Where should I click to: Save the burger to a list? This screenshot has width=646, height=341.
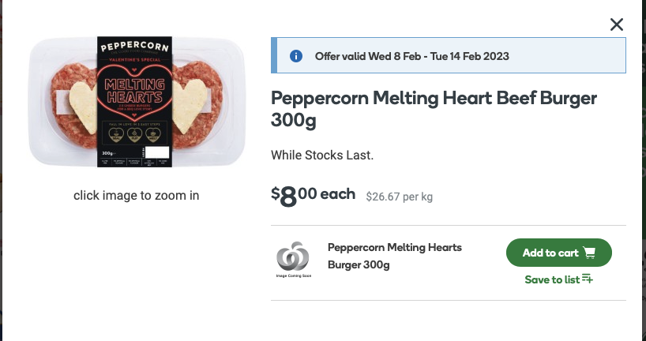(x=558, y=279)
